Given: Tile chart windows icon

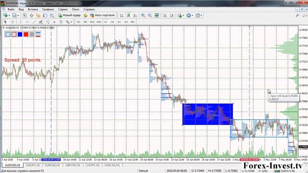Looking at the screenshot, I should click(x=156, y=15).
